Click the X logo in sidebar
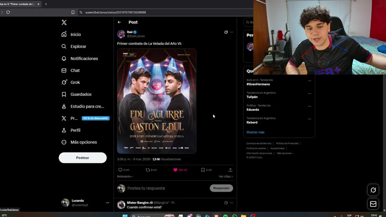This screenshot has height=217, width=386. click(x=64, y=22)
